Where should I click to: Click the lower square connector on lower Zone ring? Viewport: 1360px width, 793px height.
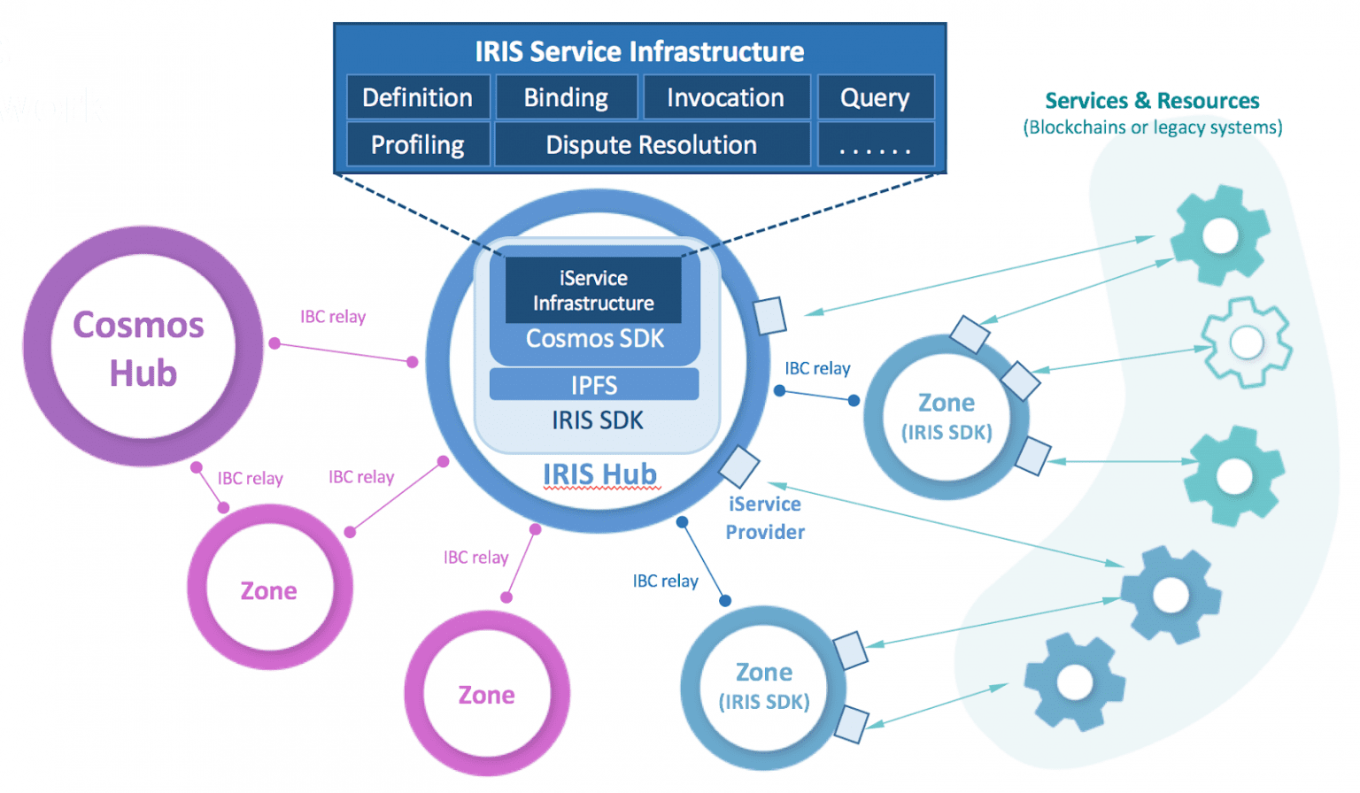852,724
